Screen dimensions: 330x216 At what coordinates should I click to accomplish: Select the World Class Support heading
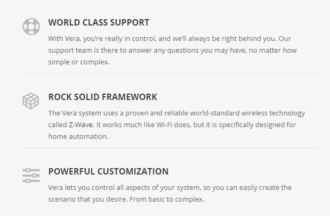(99, 22)
